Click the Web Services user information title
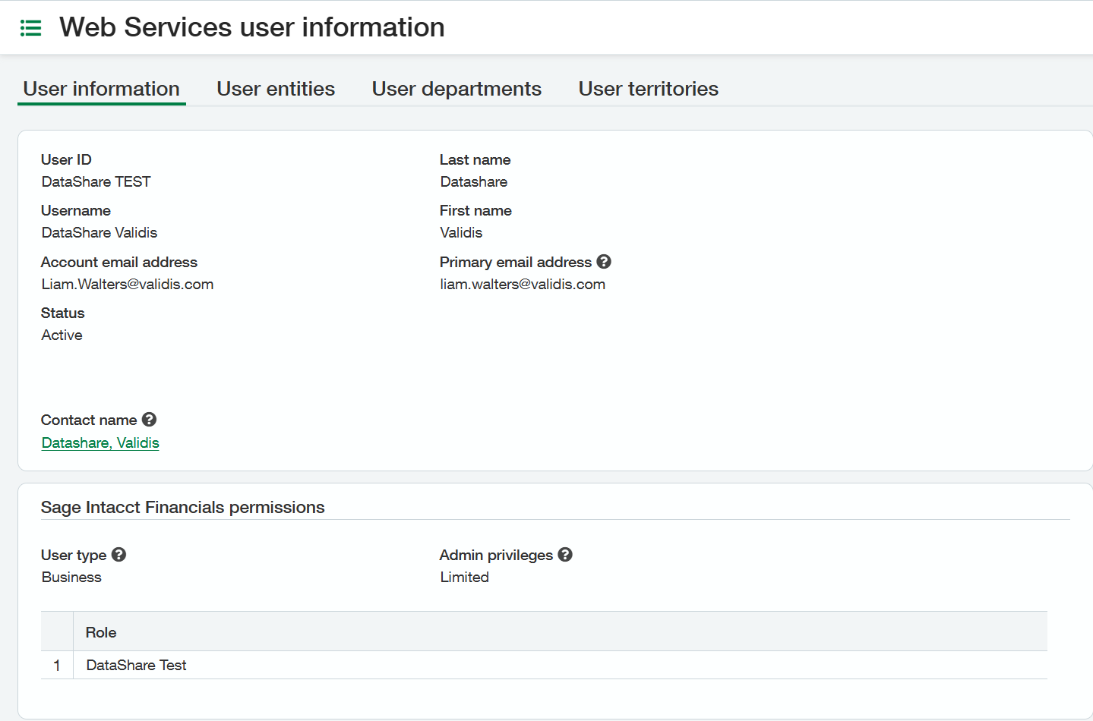The image size is (1093, 721). [x=252, y=27]
